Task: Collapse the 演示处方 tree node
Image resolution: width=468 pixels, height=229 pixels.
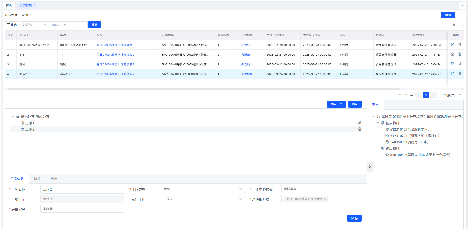Action: 13,117
